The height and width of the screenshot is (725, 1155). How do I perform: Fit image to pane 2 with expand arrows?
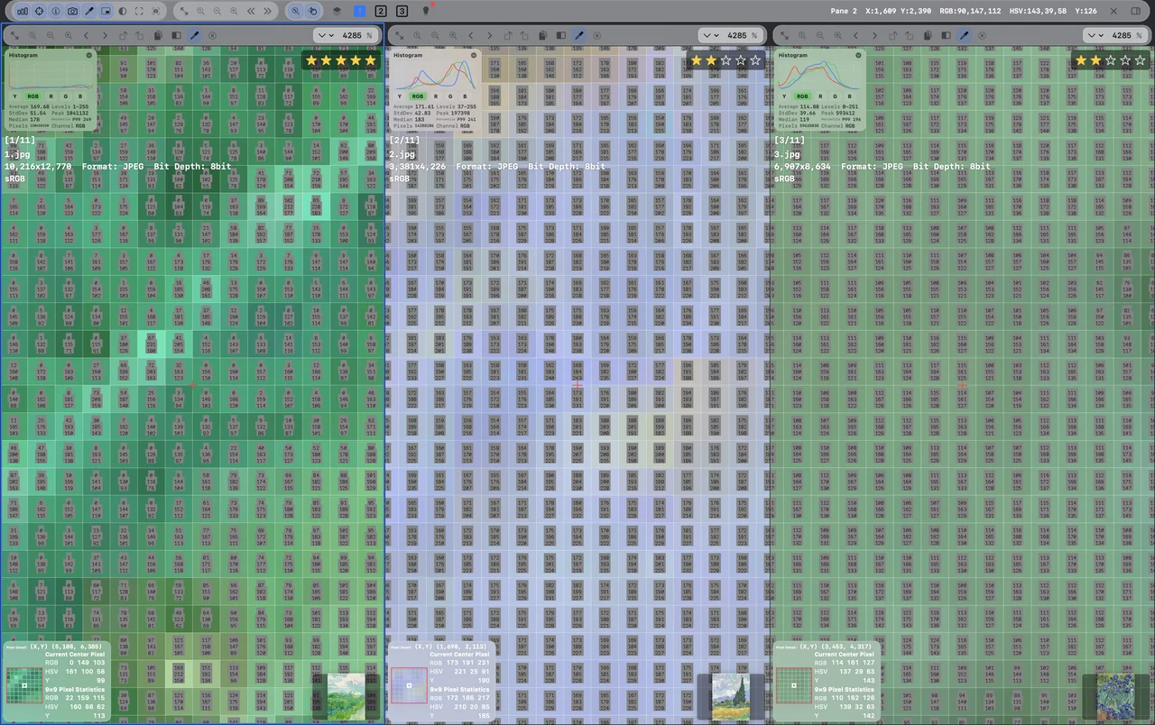click(x=400, y=35)
